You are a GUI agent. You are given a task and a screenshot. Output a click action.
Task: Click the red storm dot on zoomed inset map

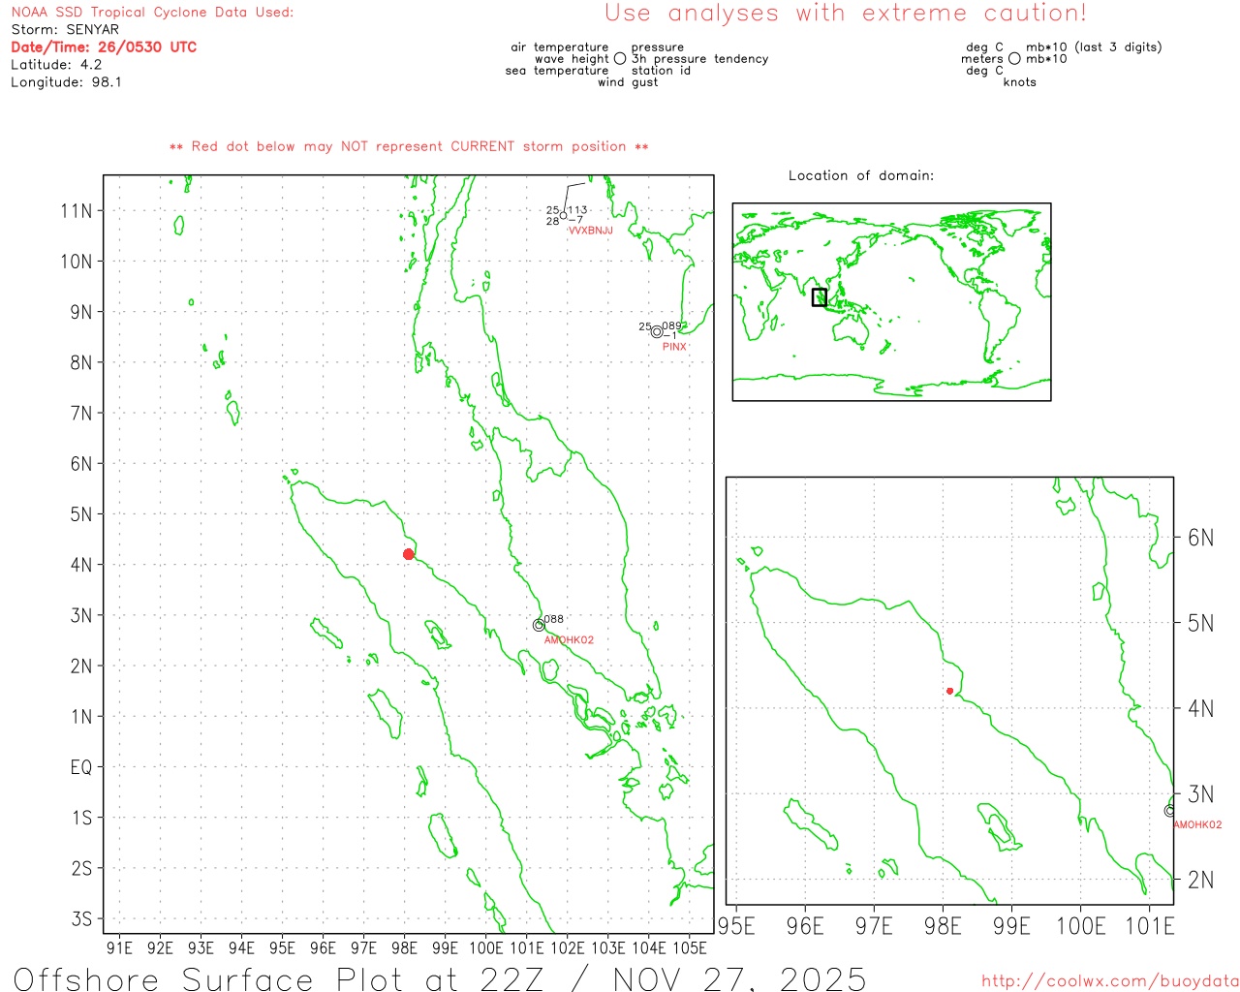pyautogui.click(x=949, y=691)
